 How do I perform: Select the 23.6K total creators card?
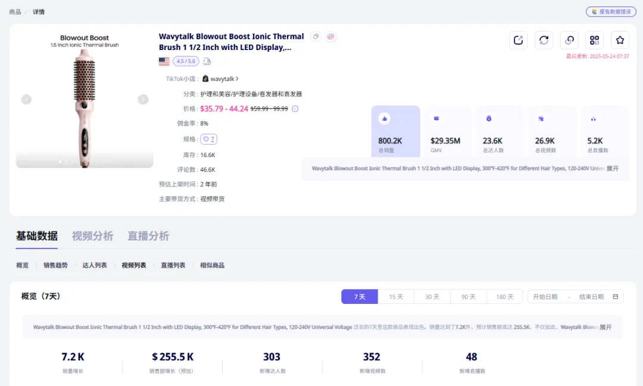click(500, 131)
